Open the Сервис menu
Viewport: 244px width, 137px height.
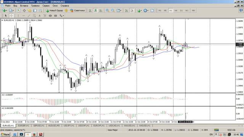click(46, 6)
